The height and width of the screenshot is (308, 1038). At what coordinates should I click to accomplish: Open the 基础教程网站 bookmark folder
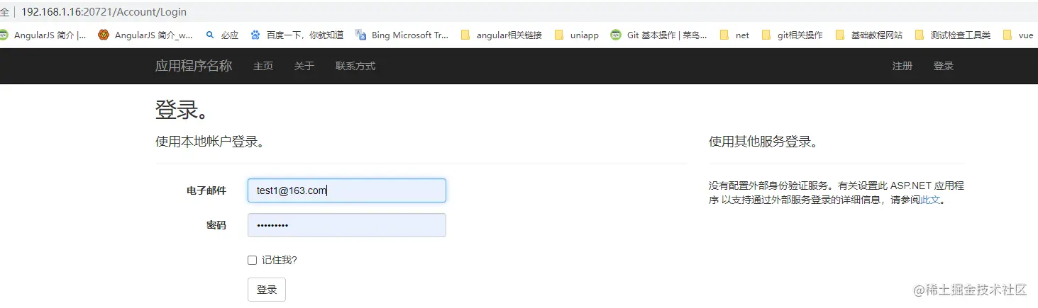(x=869, y=35)
